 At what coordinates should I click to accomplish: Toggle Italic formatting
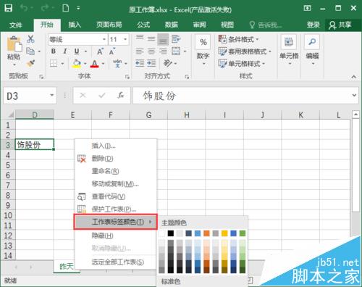click(65, 51)
